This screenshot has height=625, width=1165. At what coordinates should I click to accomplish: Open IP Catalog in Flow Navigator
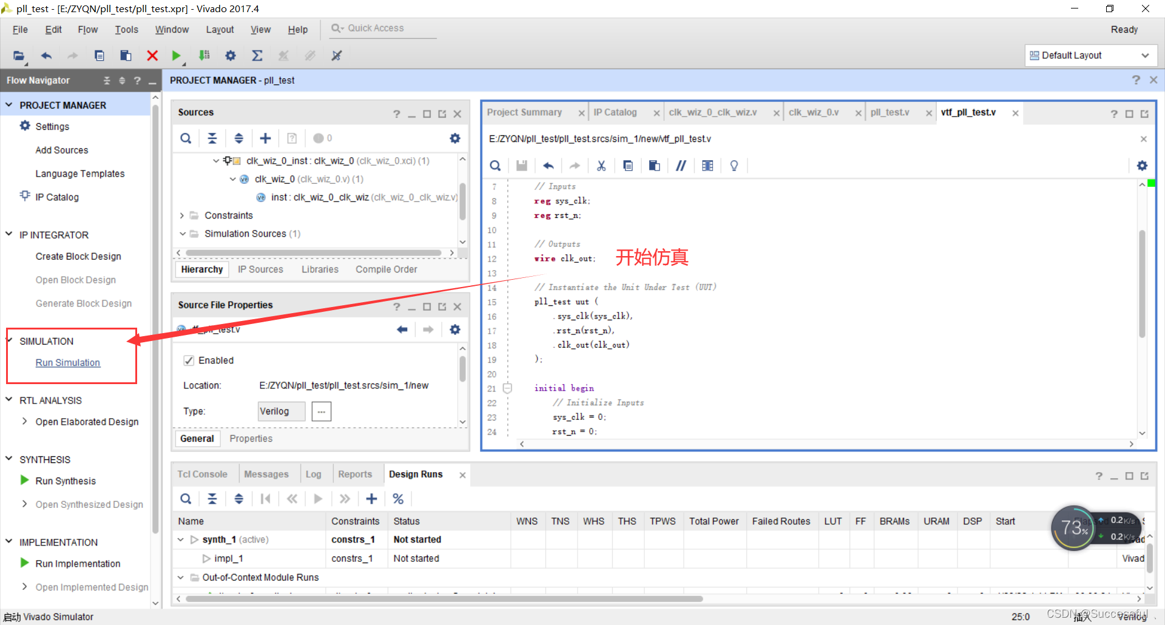point(57,197)
